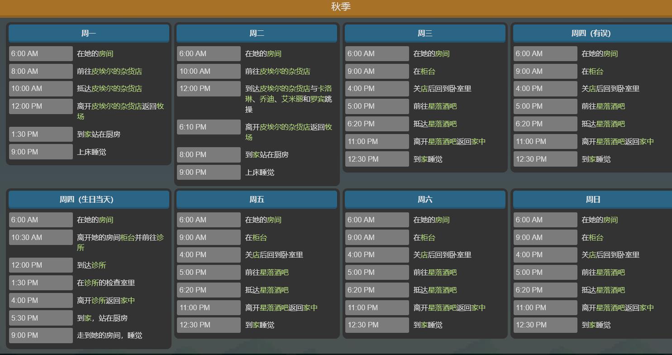Image resolution: width=672 pixels, height=355 pixels.
Task: Select the 12:00 PM time cell in 周二
Action: pos(209,88)
